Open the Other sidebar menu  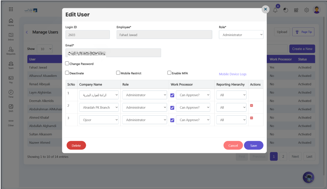click(11, 122)
